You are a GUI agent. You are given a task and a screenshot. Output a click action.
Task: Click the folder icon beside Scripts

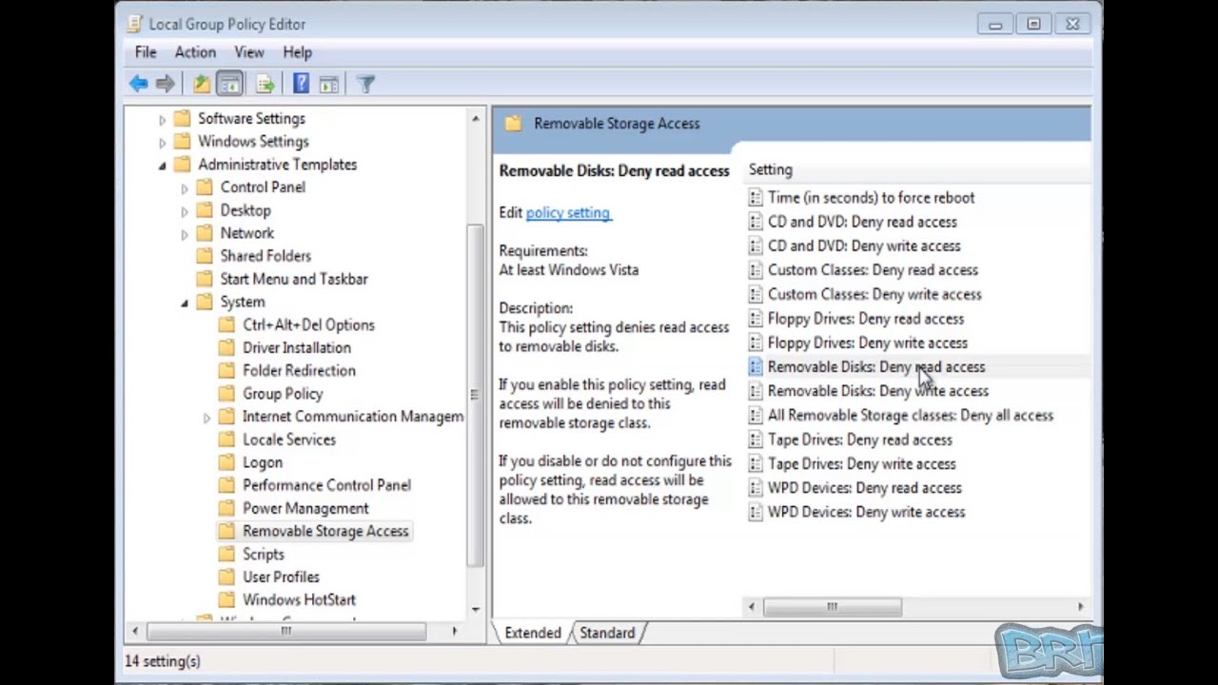(226, 554)
